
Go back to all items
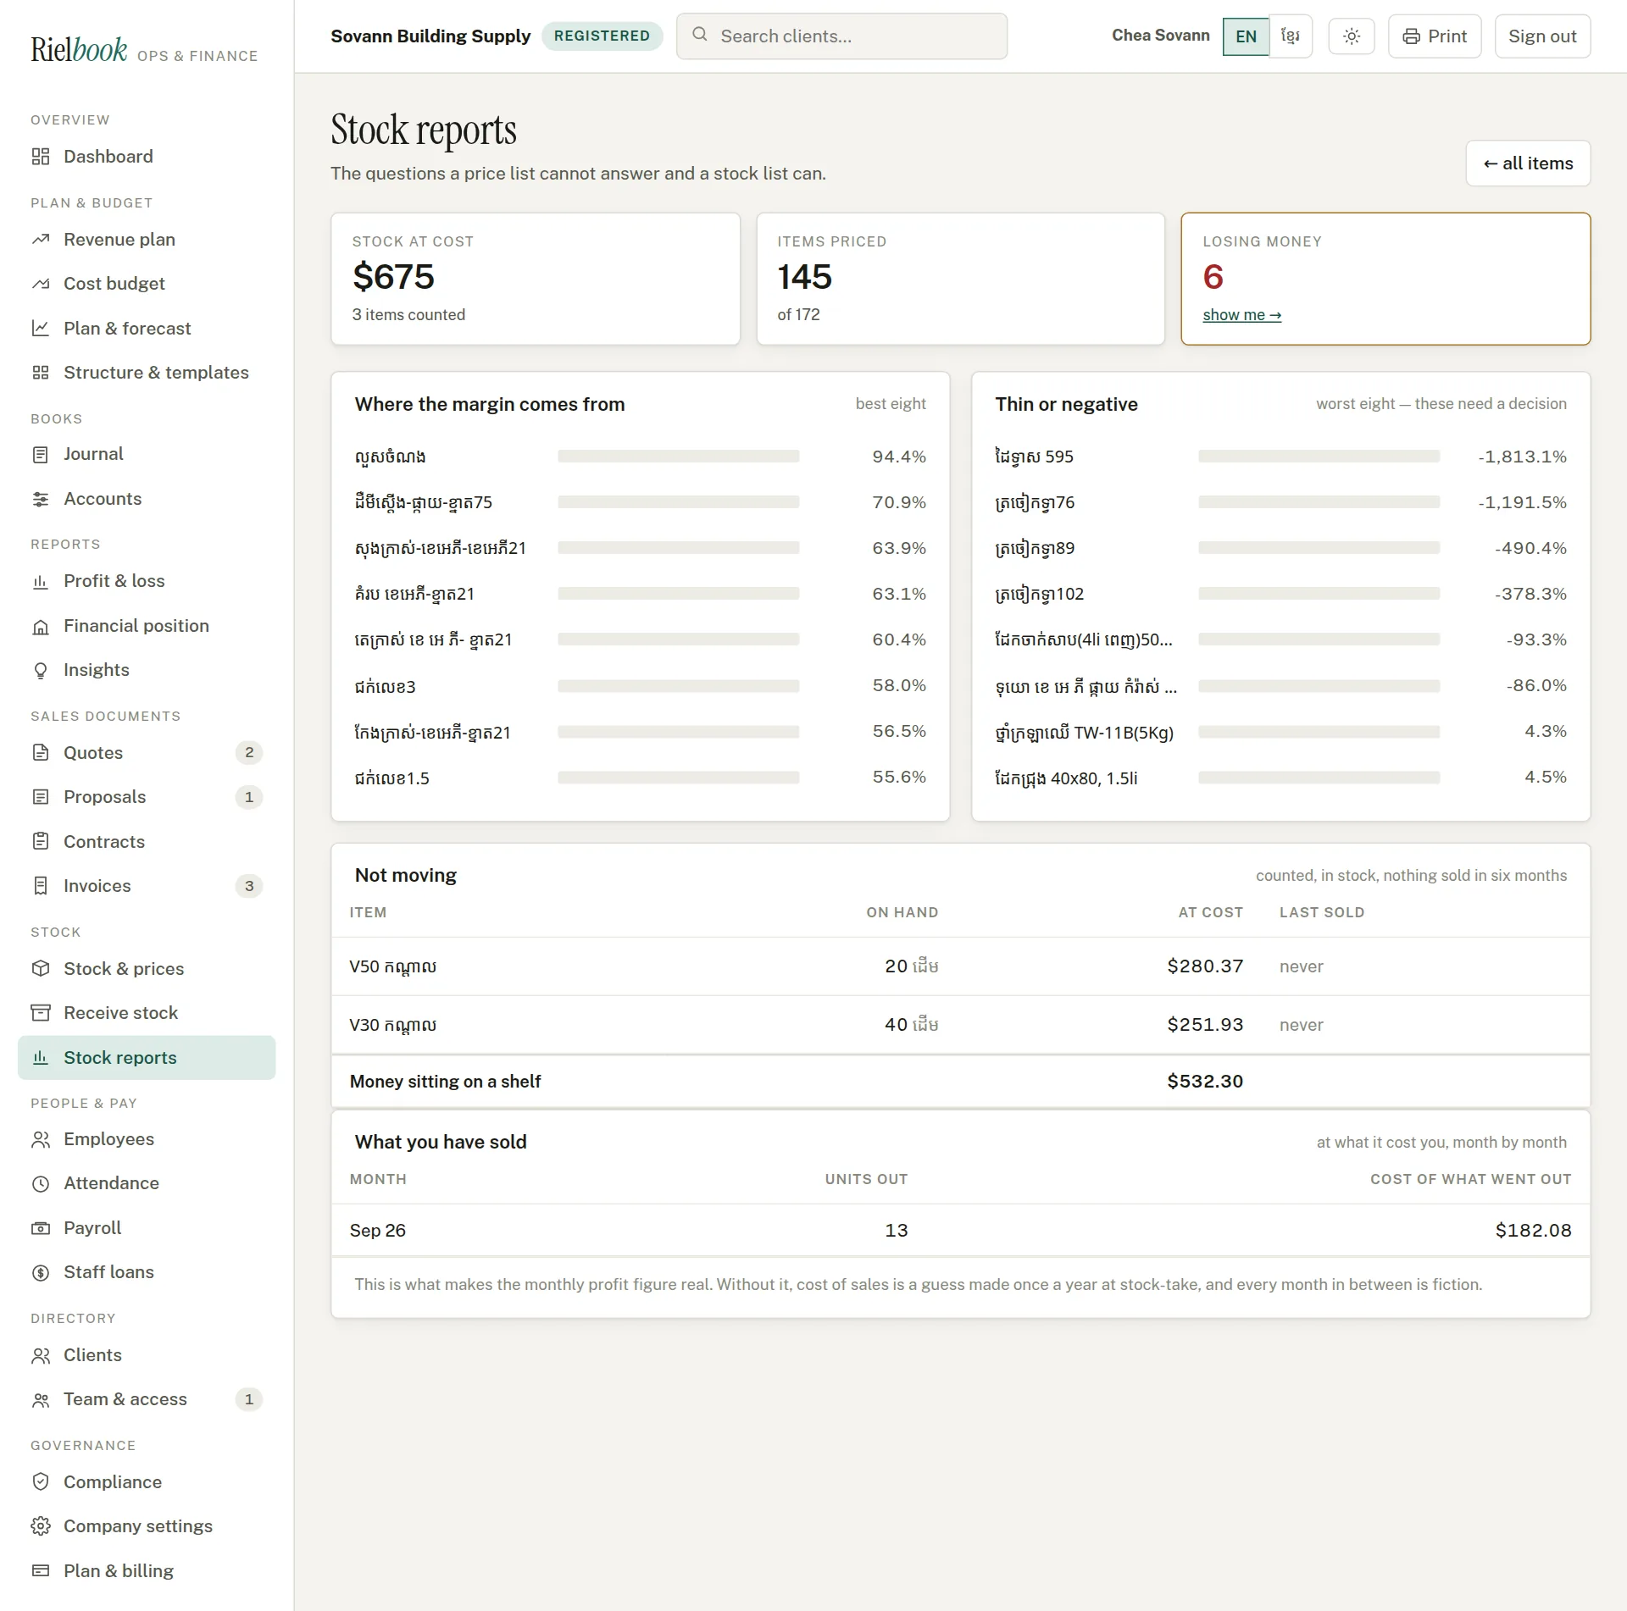[1528, 163]
